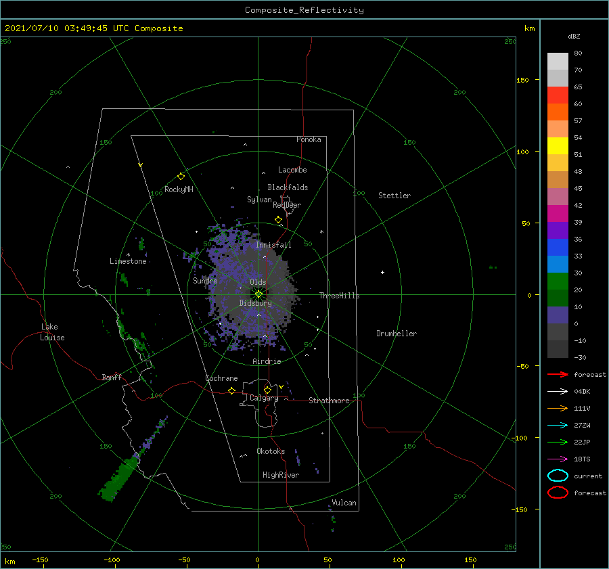Screen dimensions: 609x569
Task: Click the Vulcan label
Action: point(344,503)
